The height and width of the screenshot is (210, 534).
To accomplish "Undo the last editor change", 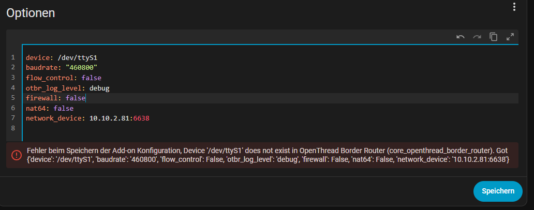I will point(461,37).
